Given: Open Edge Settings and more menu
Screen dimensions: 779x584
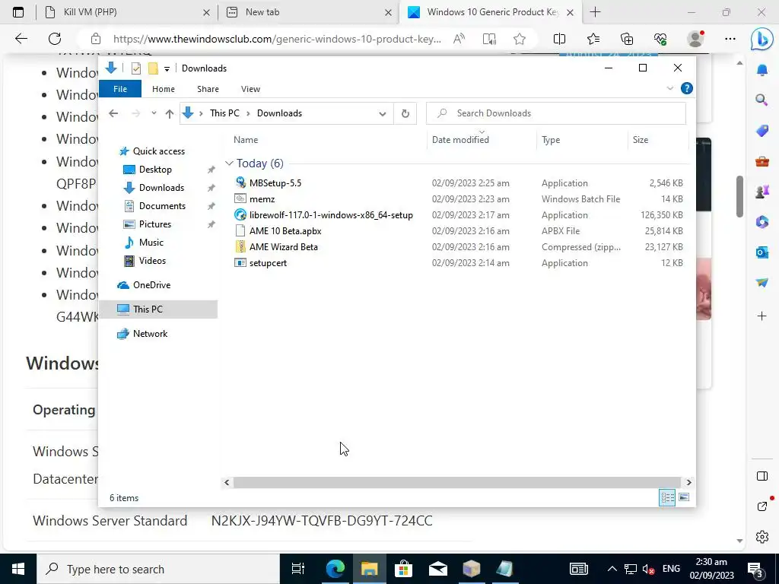Looking at the screenshot, I should click(x=730, y=39).
